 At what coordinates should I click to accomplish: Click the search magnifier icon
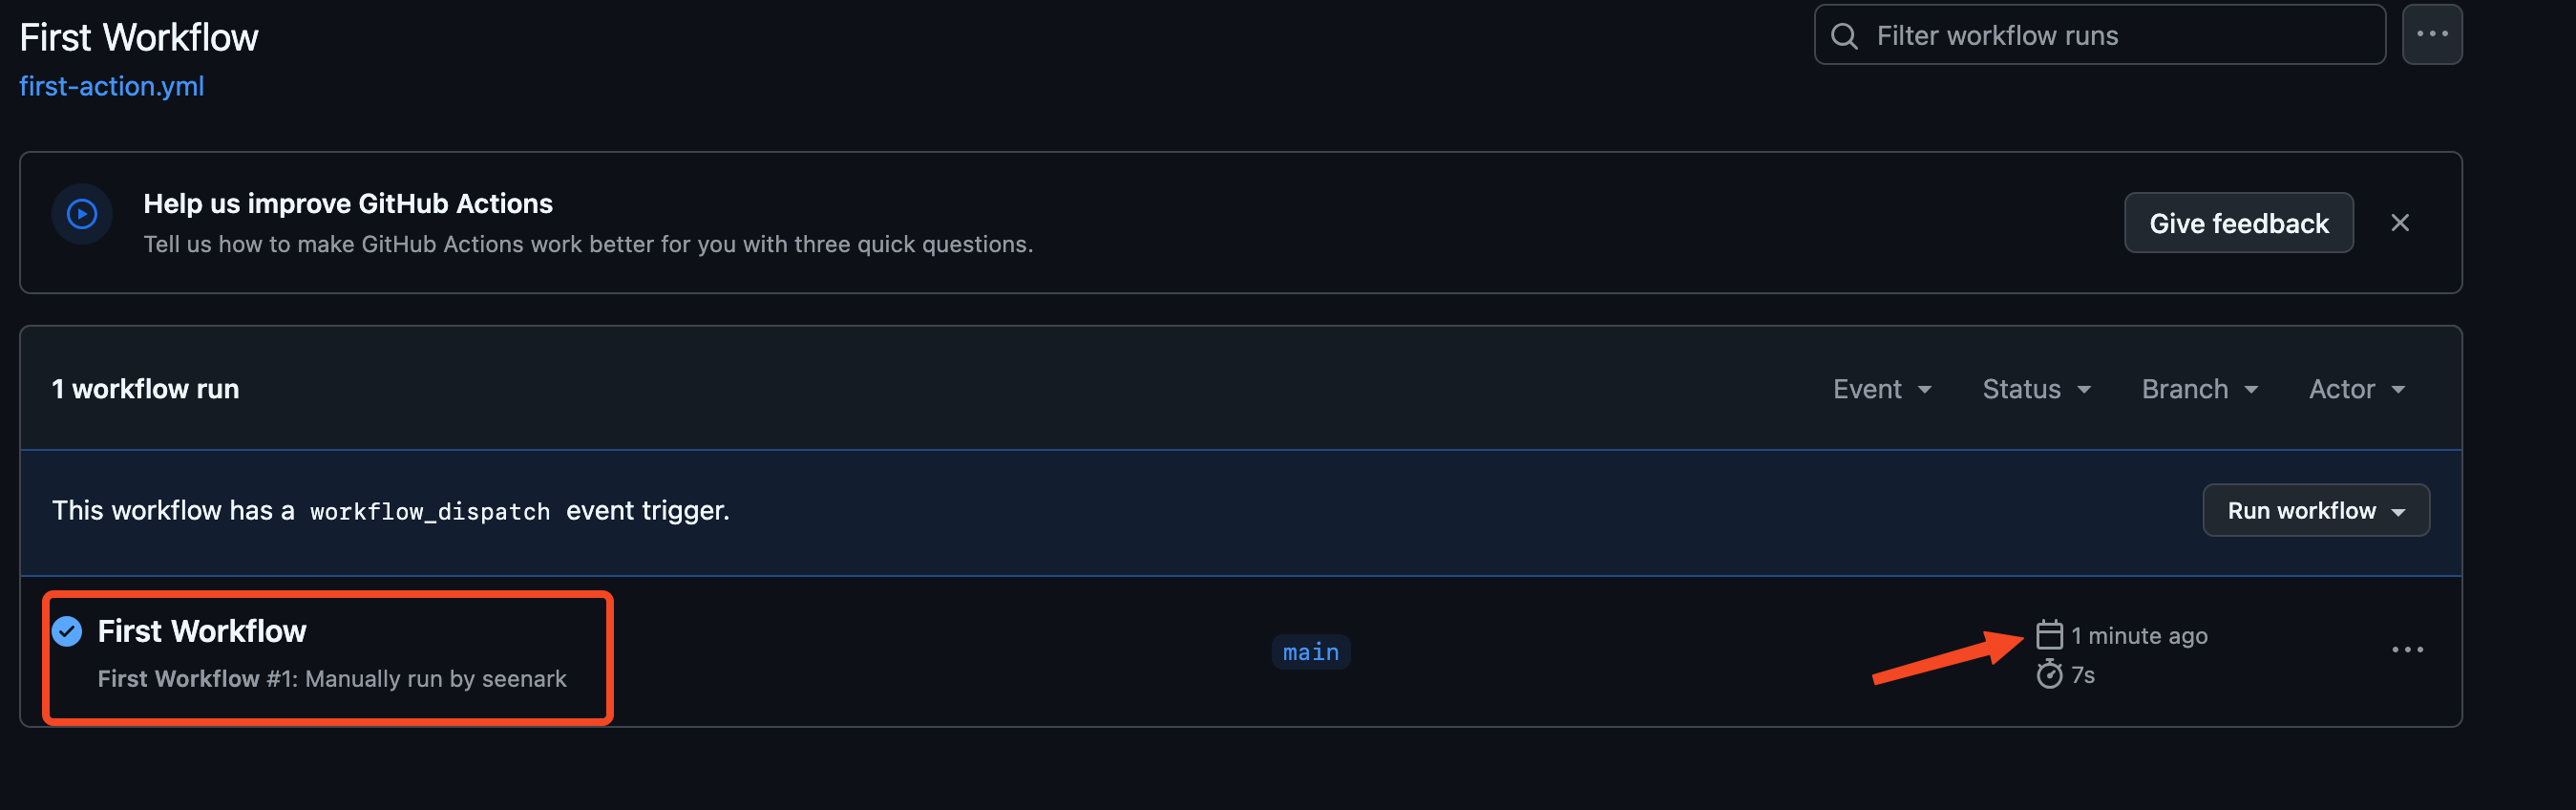pos(1844,36)
